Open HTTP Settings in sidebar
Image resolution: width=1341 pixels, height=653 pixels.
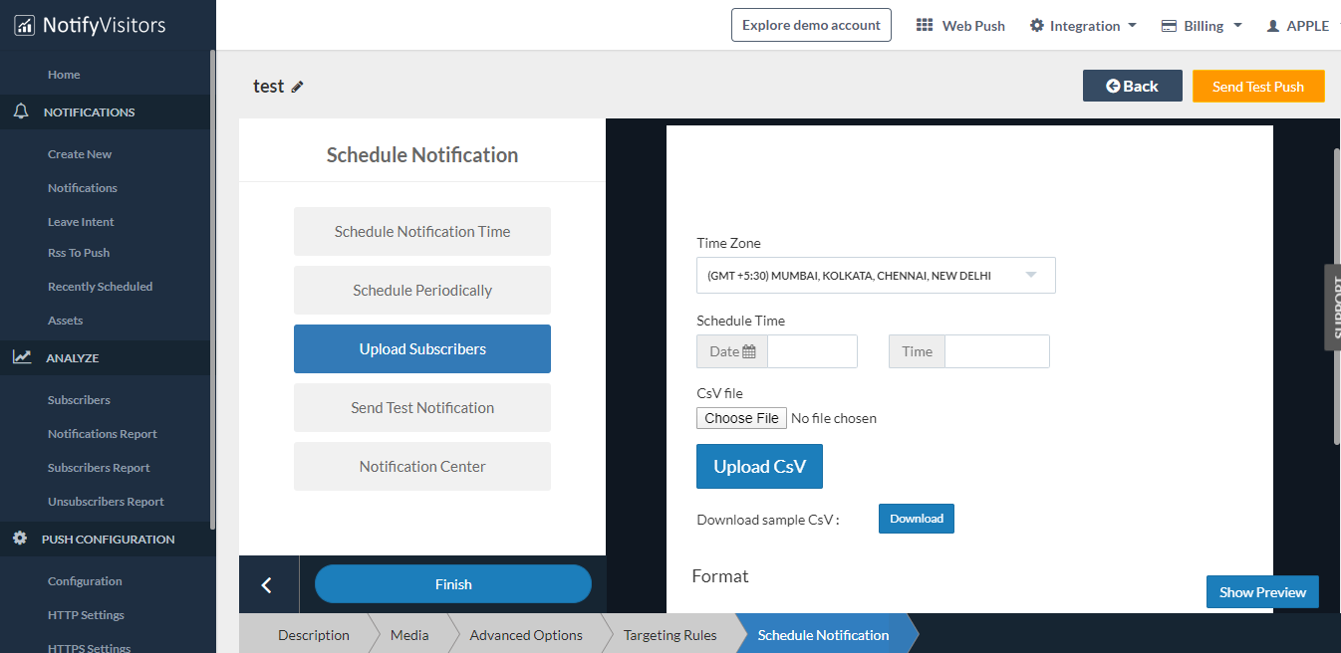(x=86, y=615)
